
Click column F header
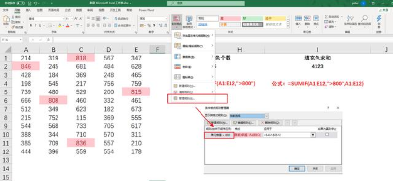tap(157, 50)
